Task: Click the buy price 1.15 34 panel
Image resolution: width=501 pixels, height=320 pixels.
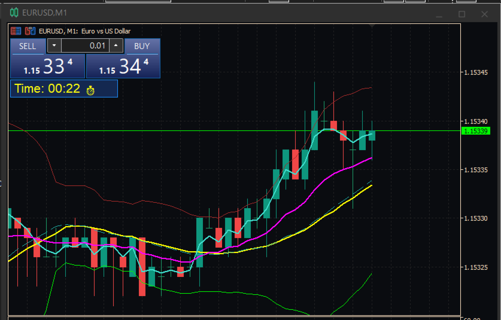Action: coord(123,66)
